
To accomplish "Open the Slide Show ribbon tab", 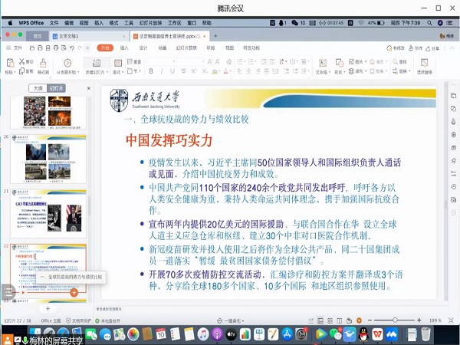I will tap(186, 48).
